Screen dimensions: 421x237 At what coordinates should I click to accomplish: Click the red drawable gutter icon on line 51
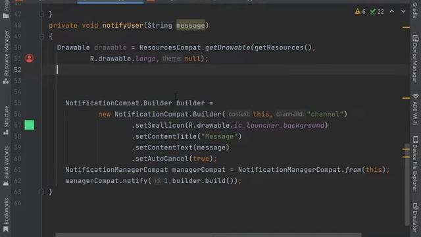click(29, 59)
